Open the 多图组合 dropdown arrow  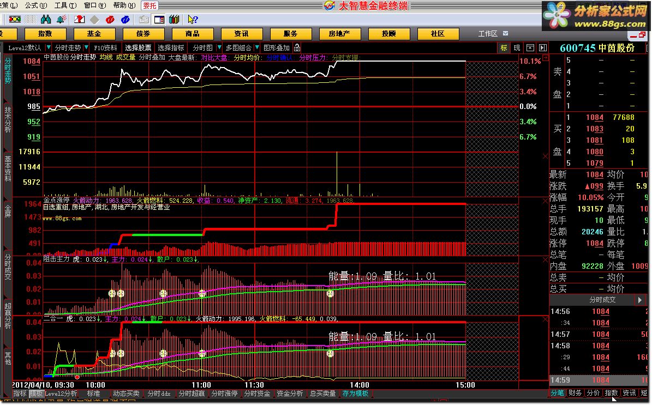coord(257,48)
